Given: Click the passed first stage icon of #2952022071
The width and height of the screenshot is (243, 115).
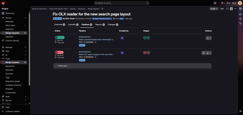Looking at the screenshot, I should [x=145, y=38].
